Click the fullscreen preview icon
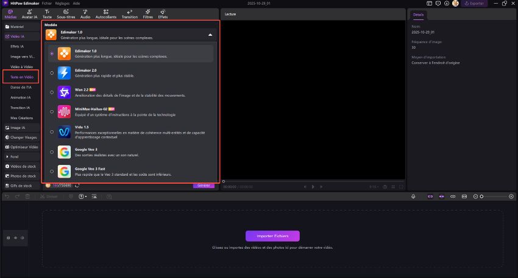 (x=401, y=187)
